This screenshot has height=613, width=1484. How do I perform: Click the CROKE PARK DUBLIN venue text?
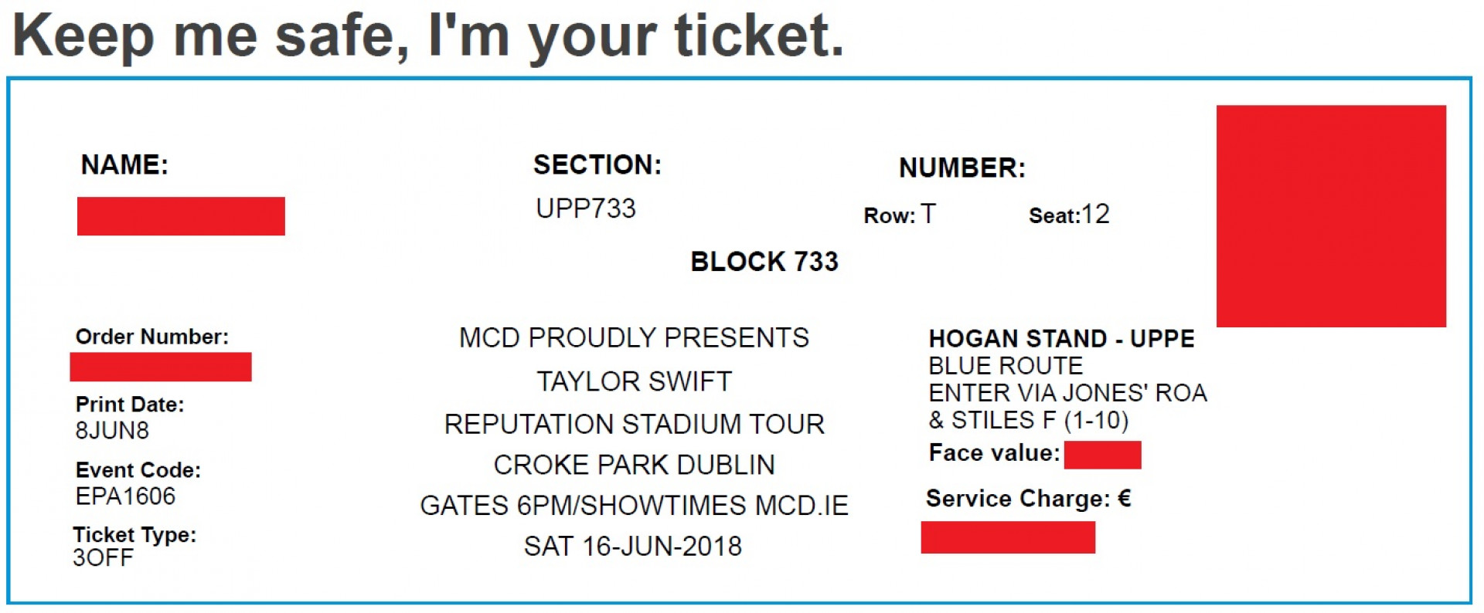[634, 465]
